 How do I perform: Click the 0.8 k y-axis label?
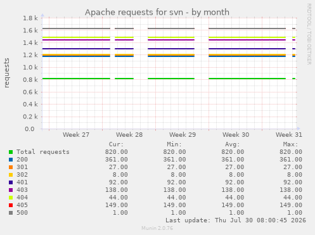coord(30,80)
